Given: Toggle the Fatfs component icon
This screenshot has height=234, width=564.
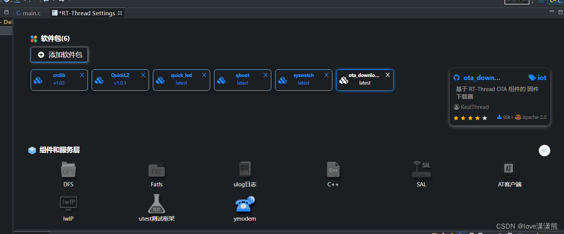Looking at the screenshot, I should [x=157, y=170].
